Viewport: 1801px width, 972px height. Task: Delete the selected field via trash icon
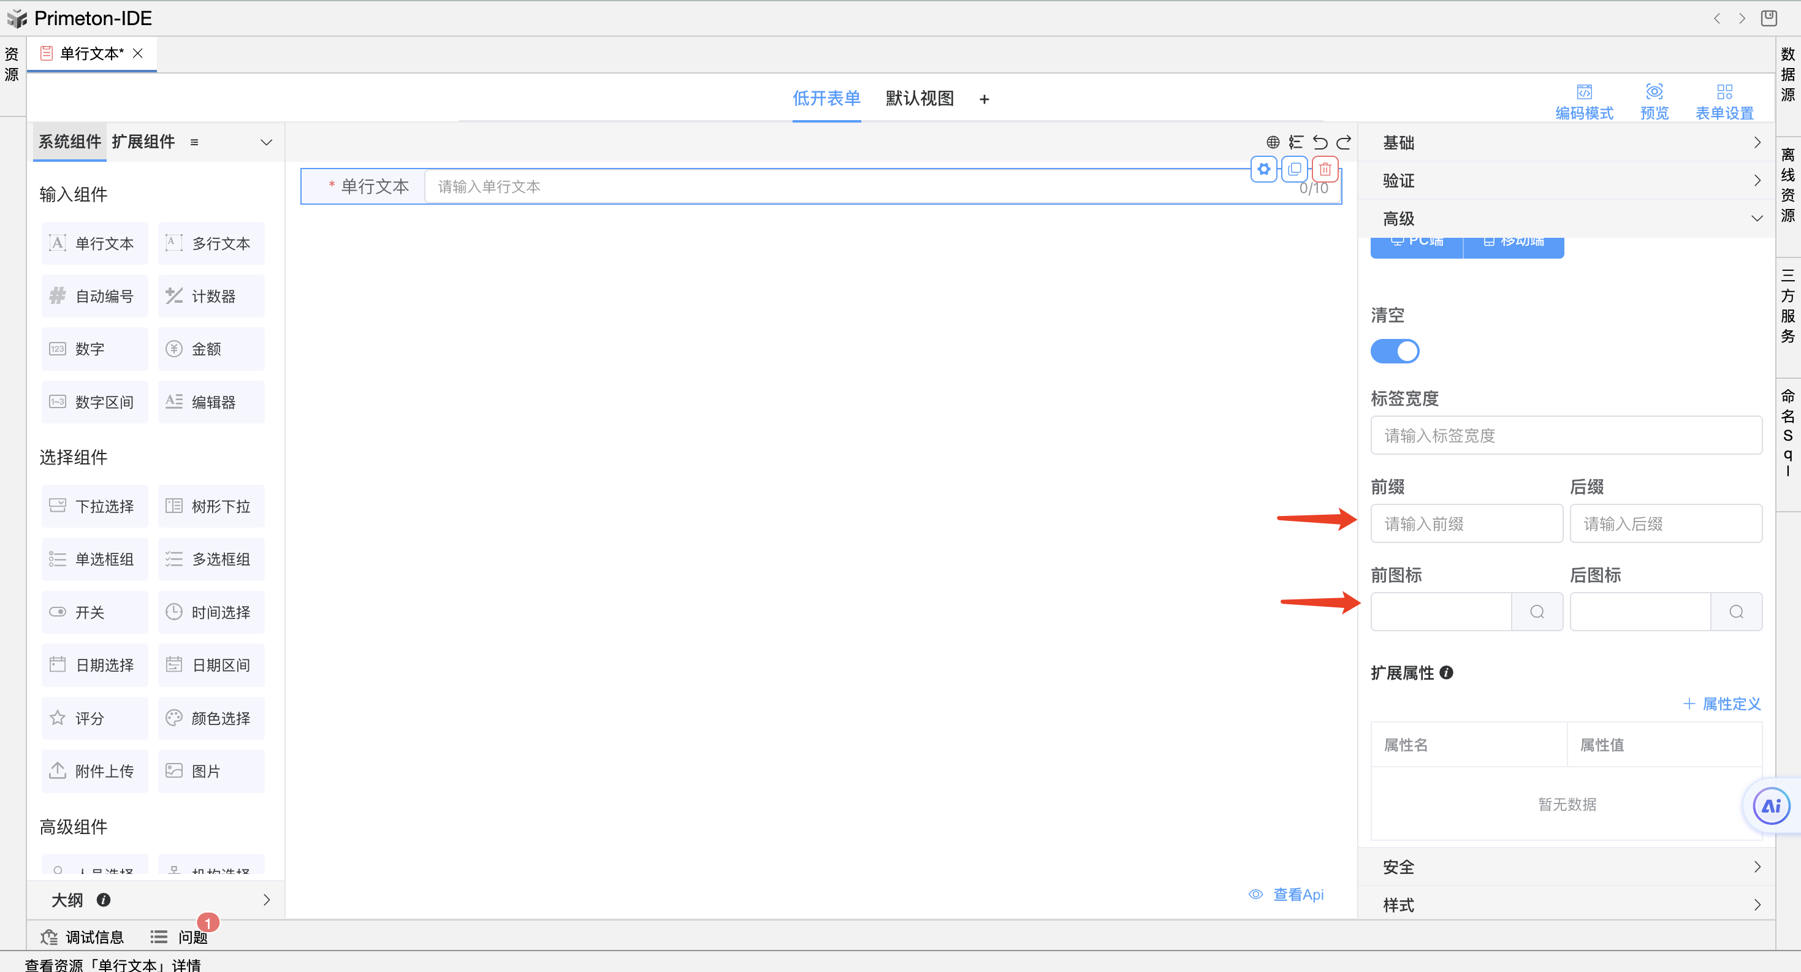pos(1324,169)
